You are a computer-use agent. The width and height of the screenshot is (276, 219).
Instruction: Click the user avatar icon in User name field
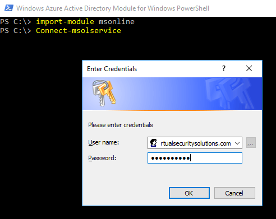[x=154, y=143]
